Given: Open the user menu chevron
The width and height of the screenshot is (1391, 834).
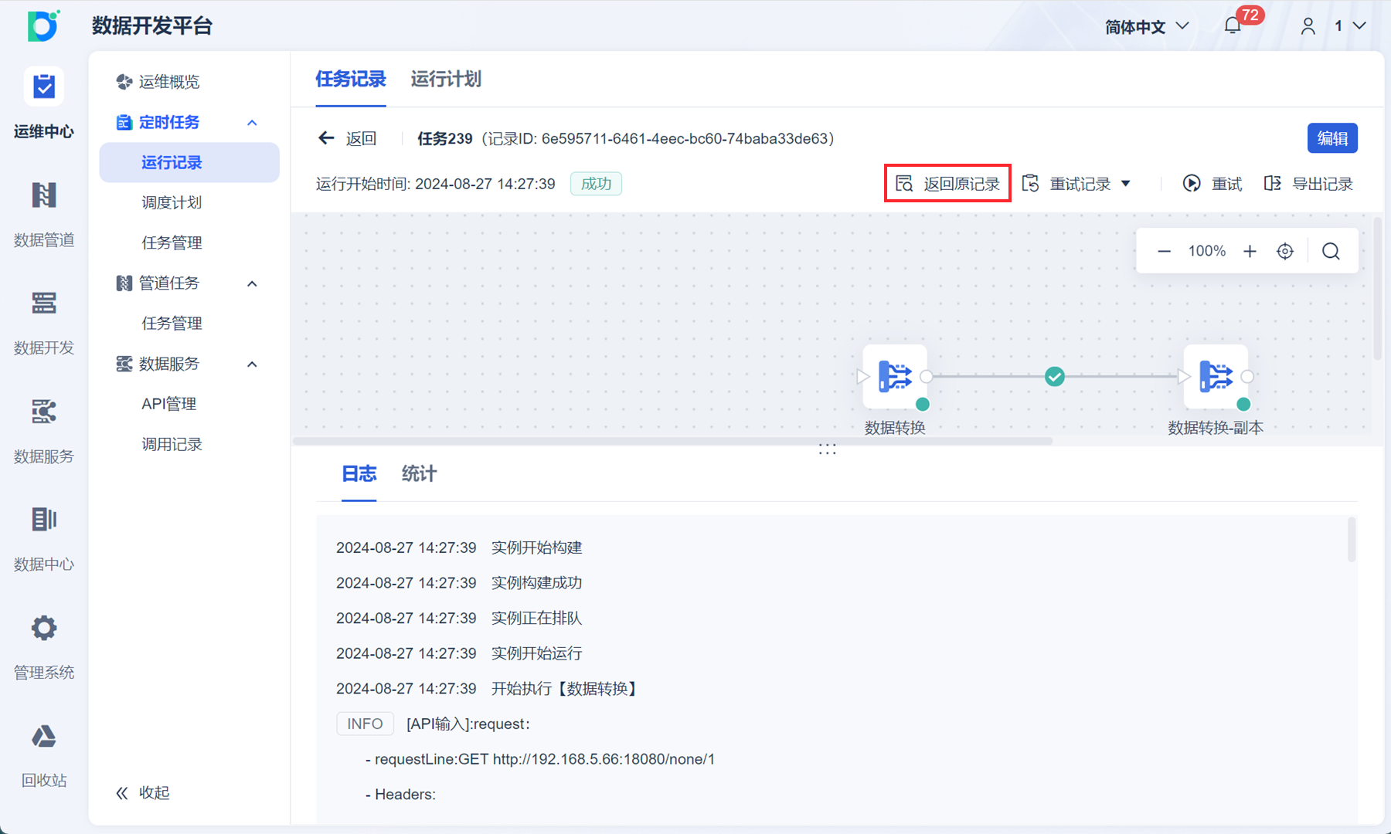Looking at the screenshot, I should [1359, 26].
